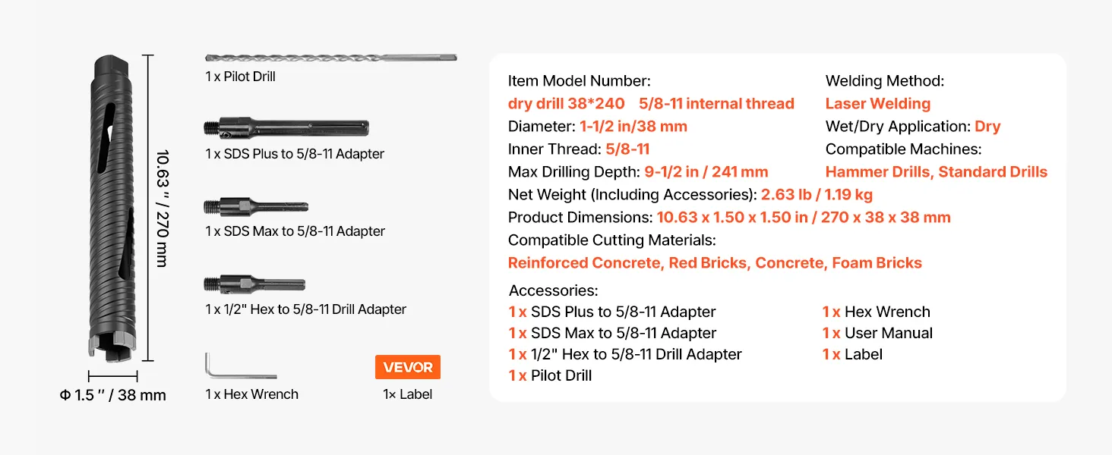Click the diameter bracket under the drill bit
The image size is (1112, 455).
click(112, 375)
